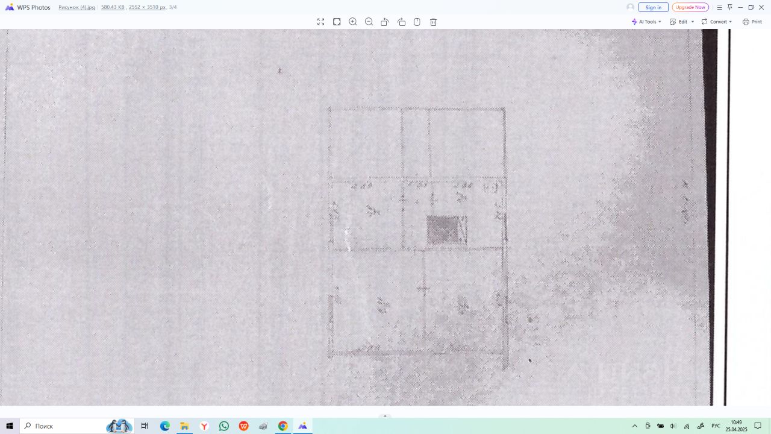Zoom in on the image
This screenshot has width=771, height=434.
tap(353, 22)
